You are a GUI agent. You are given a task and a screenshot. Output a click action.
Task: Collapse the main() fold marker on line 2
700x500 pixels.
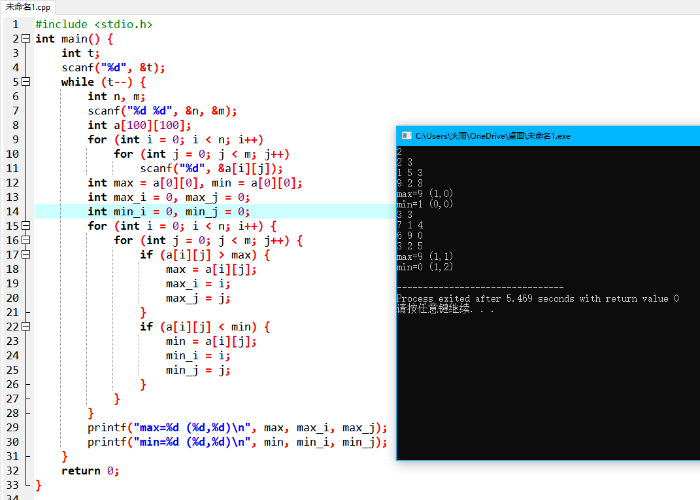(26, 39)
